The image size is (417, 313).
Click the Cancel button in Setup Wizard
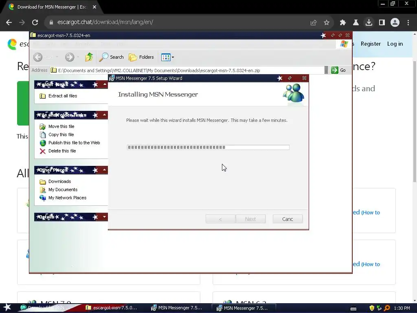[x=288, y=219]
